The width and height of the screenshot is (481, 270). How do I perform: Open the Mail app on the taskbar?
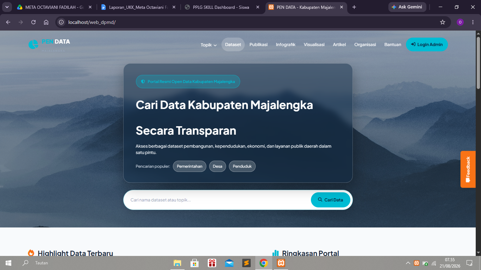229,263
